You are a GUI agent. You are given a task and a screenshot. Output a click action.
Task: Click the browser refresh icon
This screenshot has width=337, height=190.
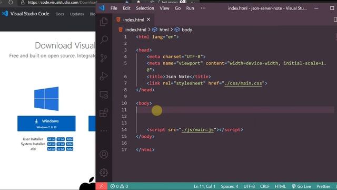(x=11, y=3)
